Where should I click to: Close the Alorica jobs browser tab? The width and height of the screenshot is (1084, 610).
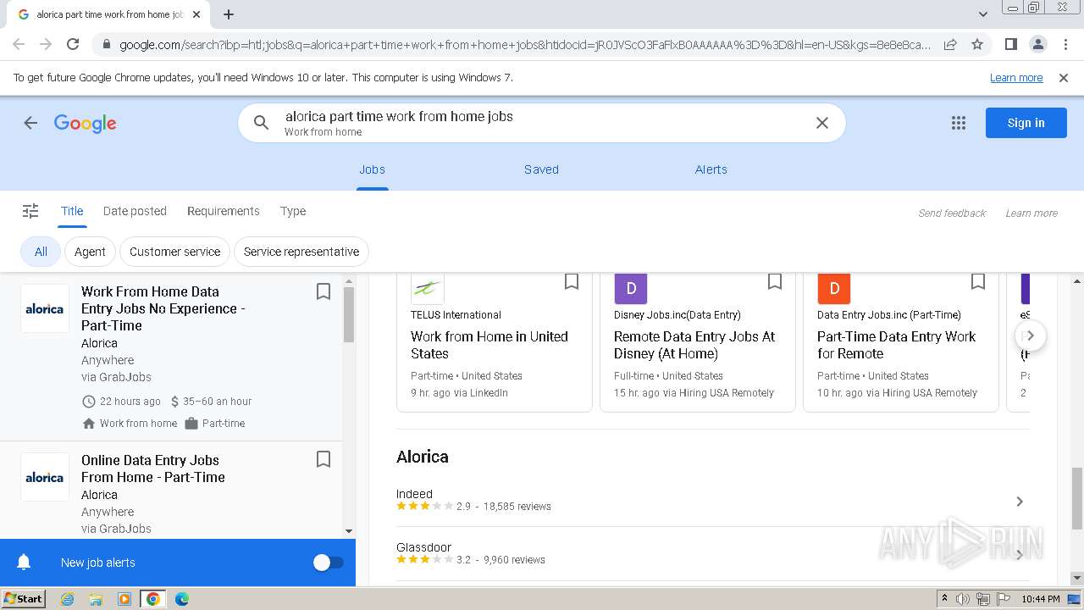pyautogui.click(x=196, y=14)
